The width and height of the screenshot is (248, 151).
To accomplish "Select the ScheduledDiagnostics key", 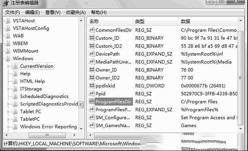I will [x=44, y=96].
